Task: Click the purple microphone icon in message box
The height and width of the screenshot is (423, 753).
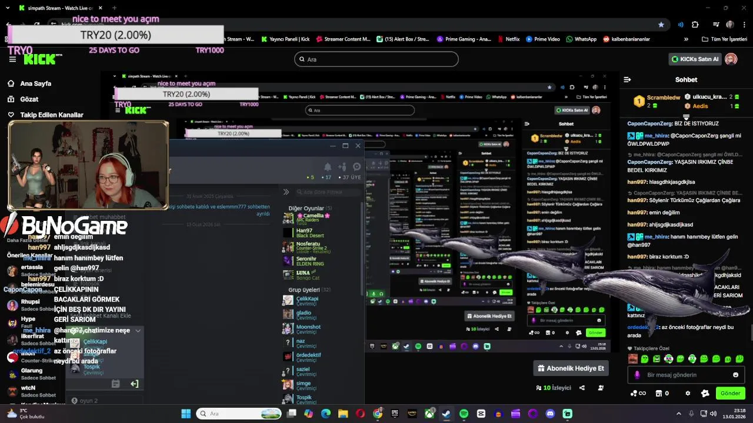Action: [637, 375]
